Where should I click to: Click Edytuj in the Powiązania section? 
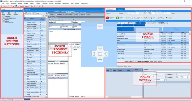(x=57, y=76)
